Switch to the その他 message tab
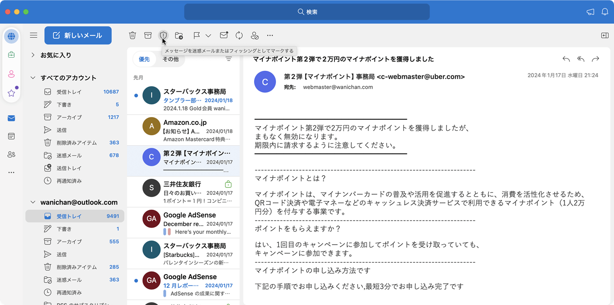 click(x=171, y=59)
